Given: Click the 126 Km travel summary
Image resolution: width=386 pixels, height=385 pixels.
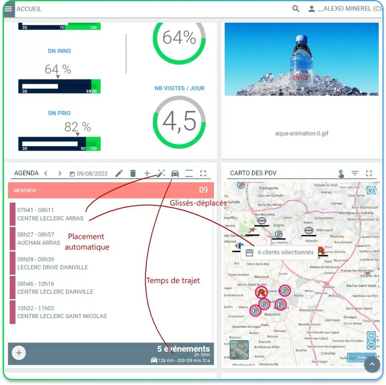Looking at the screenshot, I should [x=181, y=361].
